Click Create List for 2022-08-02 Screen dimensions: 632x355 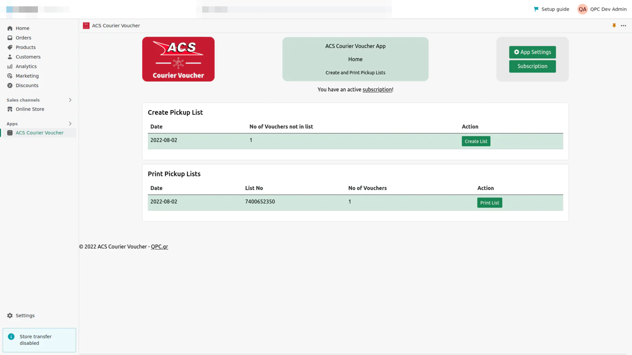coord(476,141)
